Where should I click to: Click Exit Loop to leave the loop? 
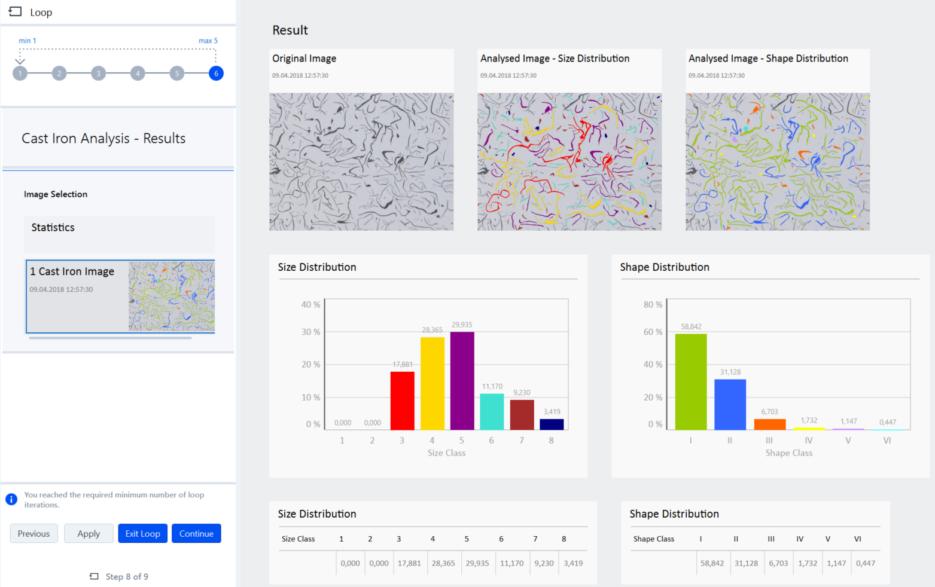(142, 533)
